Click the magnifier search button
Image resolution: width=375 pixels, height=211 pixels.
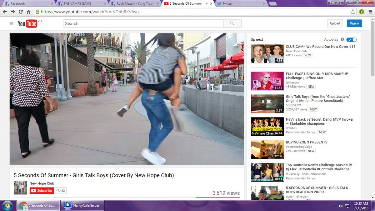(232, 23)
